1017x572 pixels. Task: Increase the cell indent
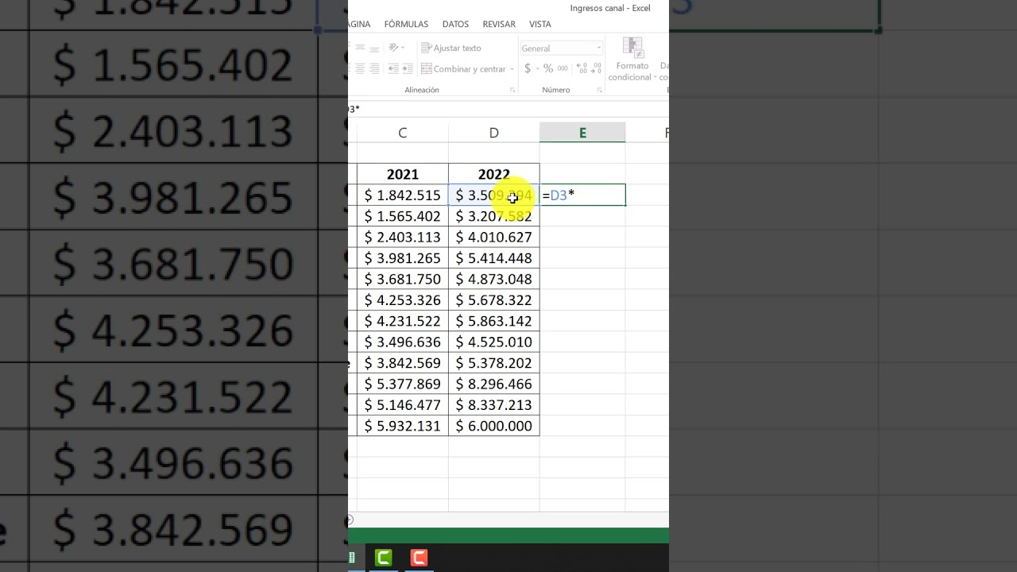click(408, 69)
